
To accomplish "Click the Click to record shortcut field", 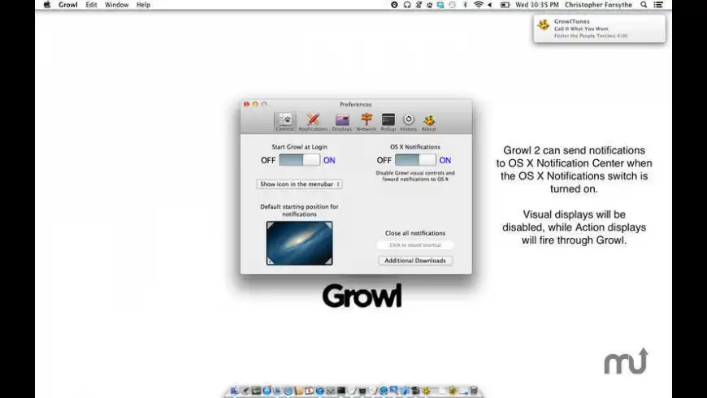I will coord(414,244).
